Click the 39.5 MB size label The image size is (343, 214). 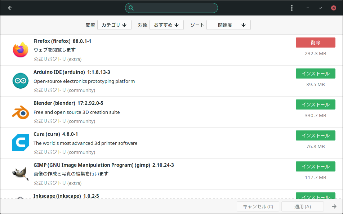click(316, 84)
